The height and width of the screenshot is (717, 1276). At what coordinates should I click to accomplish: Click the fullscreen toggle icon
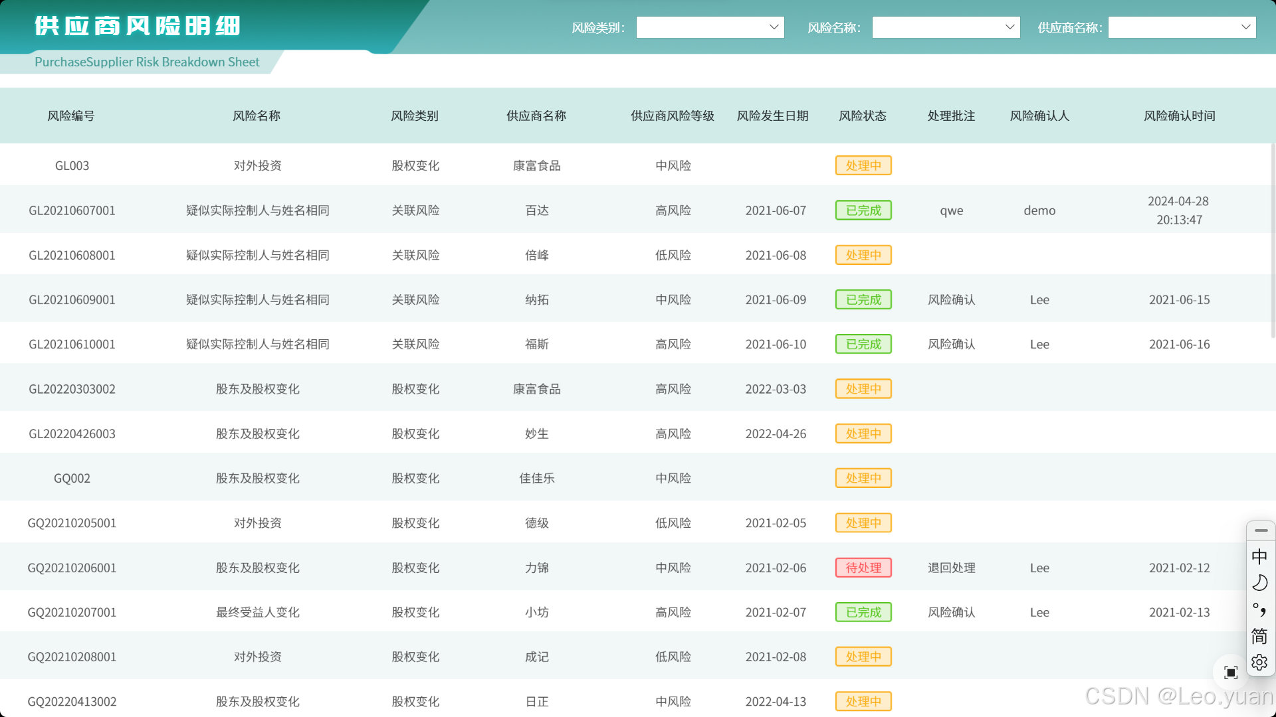(x=1231, y=673)
